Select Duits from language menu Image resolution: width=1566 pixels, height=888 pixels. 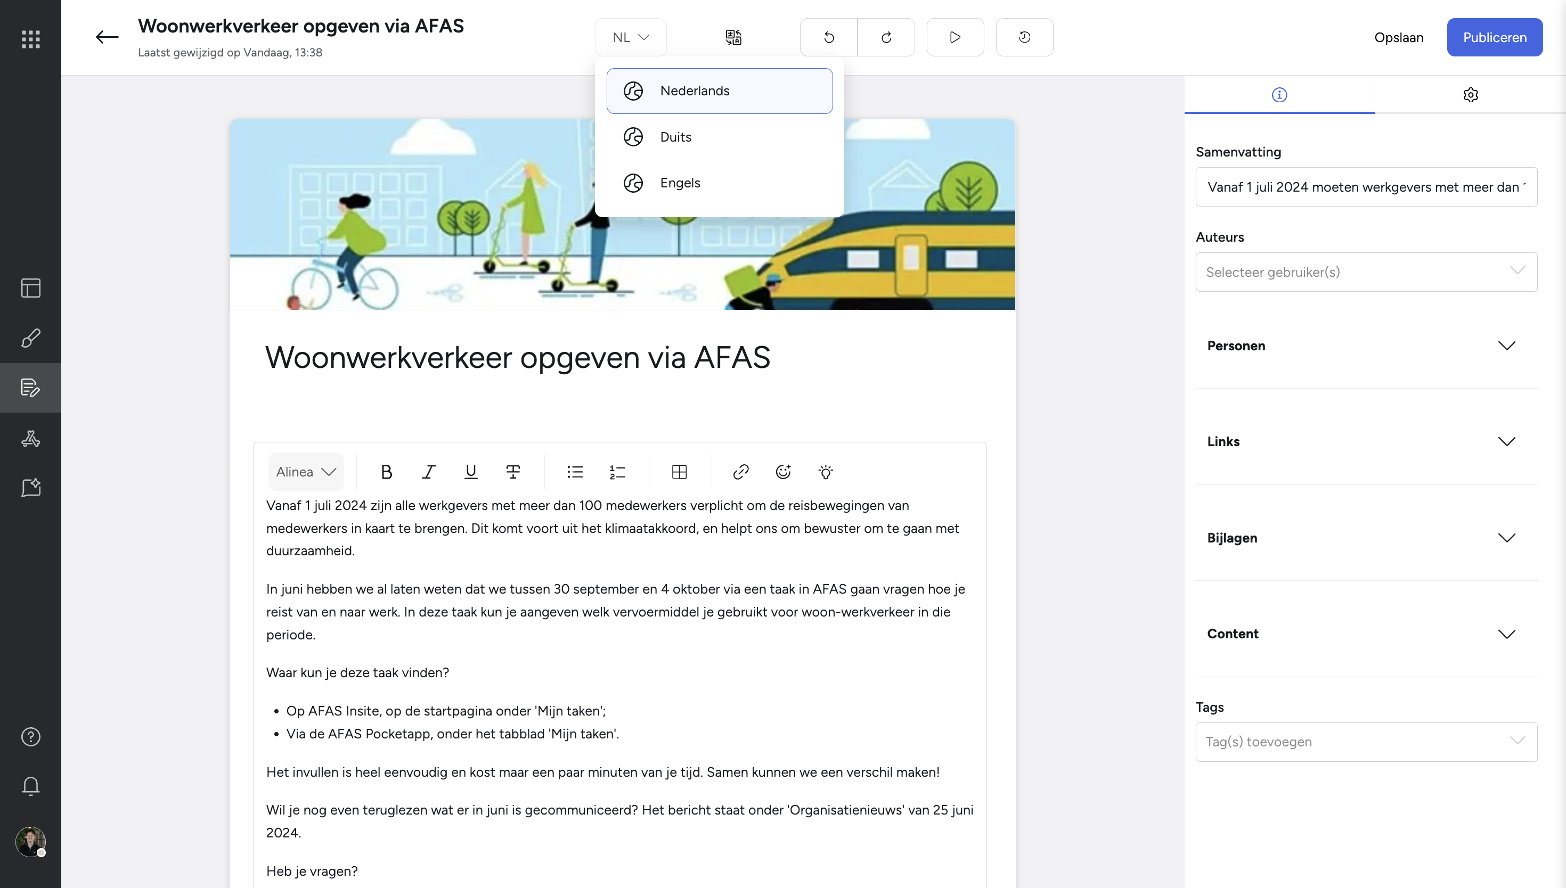[x=720, y=137]
